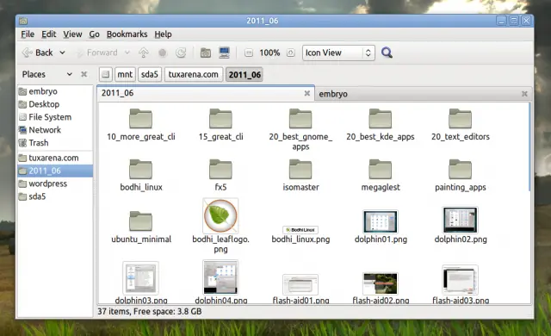Switch to the embryo tab
Image resolution: width=551 pixels, height=336 pixels.
423,94
